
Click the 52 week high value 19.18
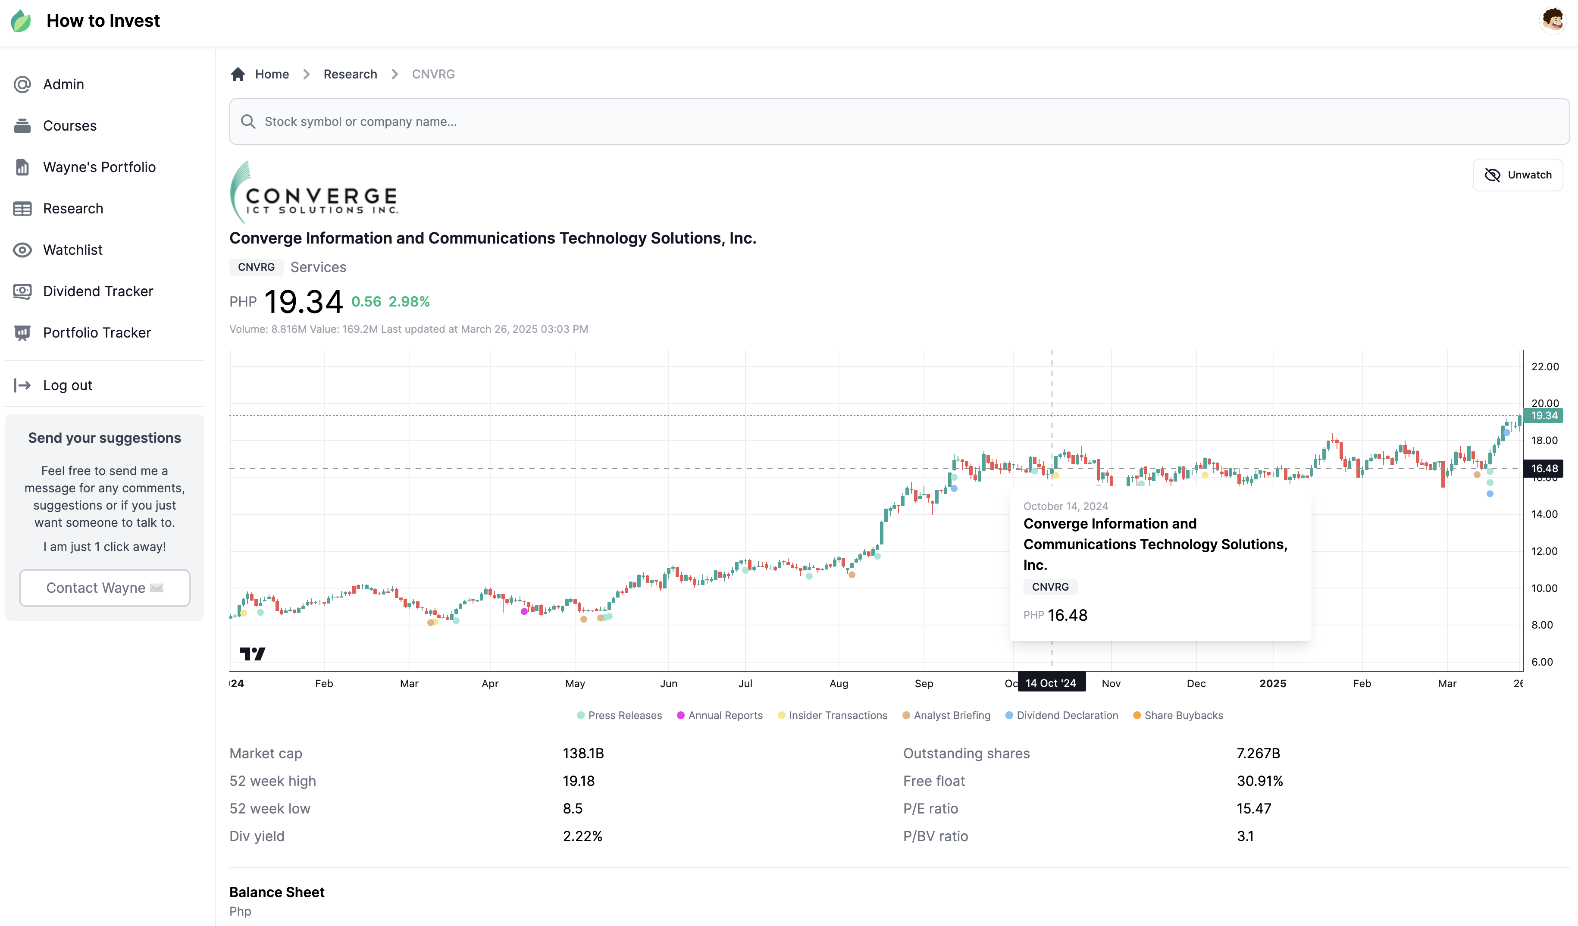pos(579,781)
